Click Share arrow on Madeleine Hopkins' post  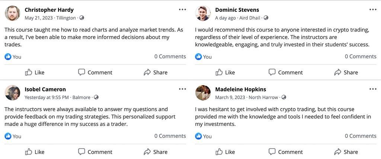point(338,152)
